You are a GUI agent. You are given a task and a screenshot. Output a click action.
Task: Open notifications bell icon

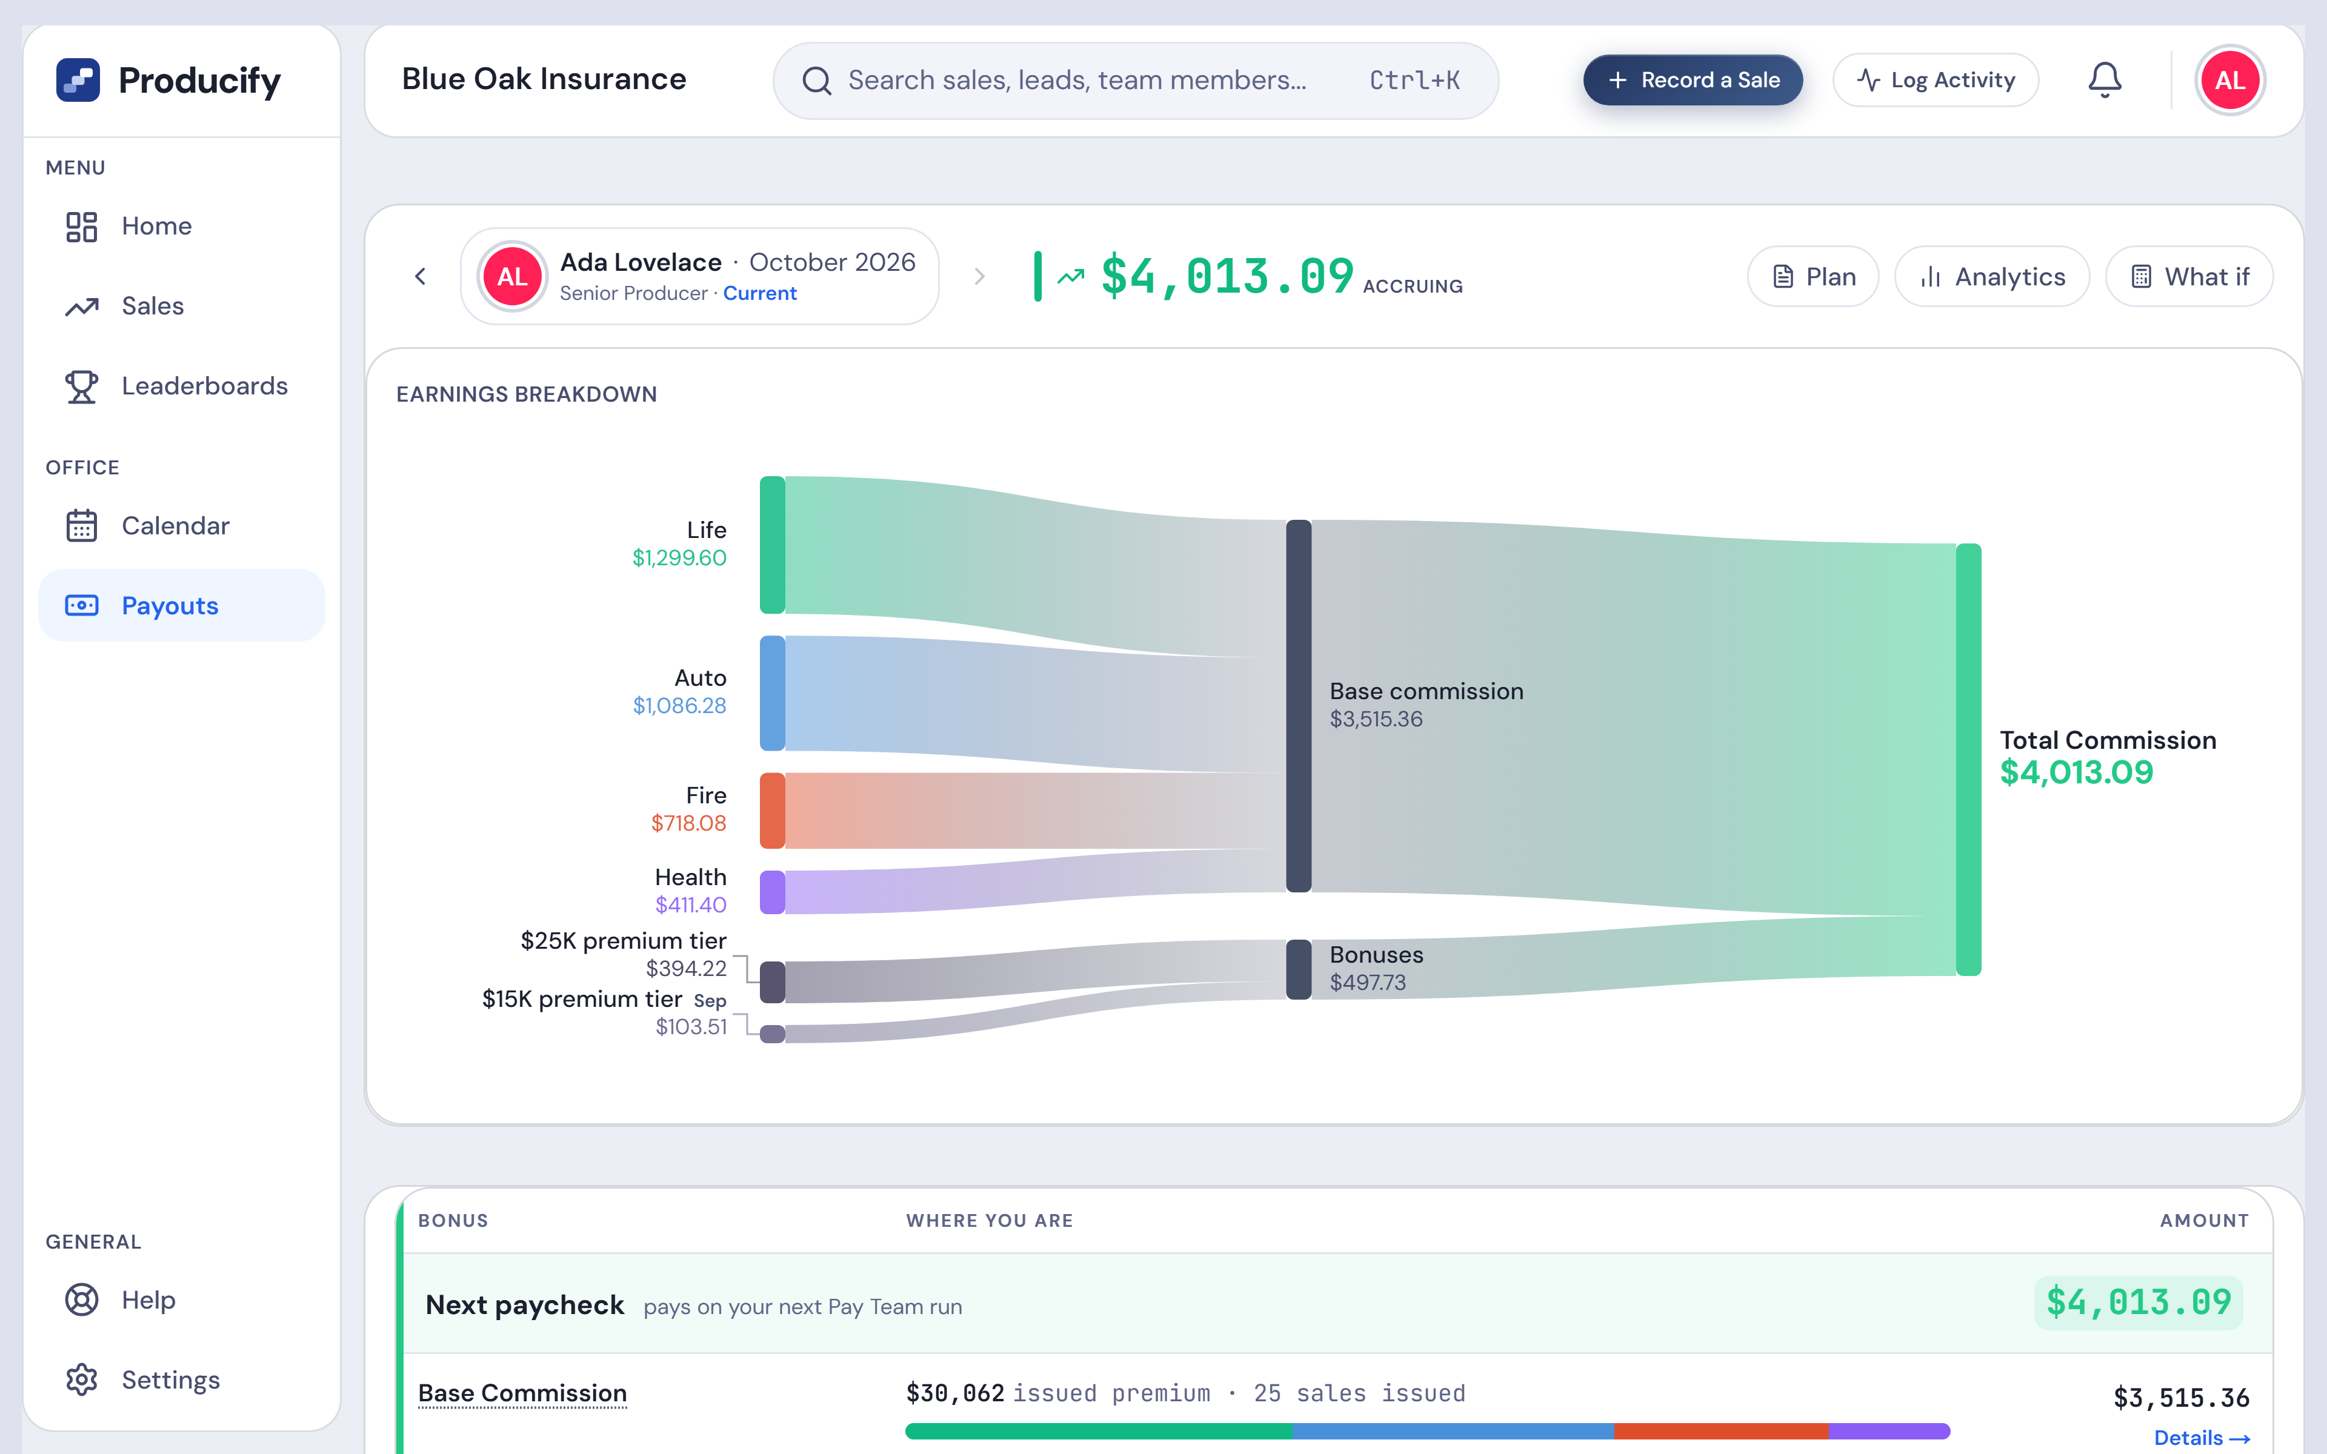click(x=2104, y=80)
